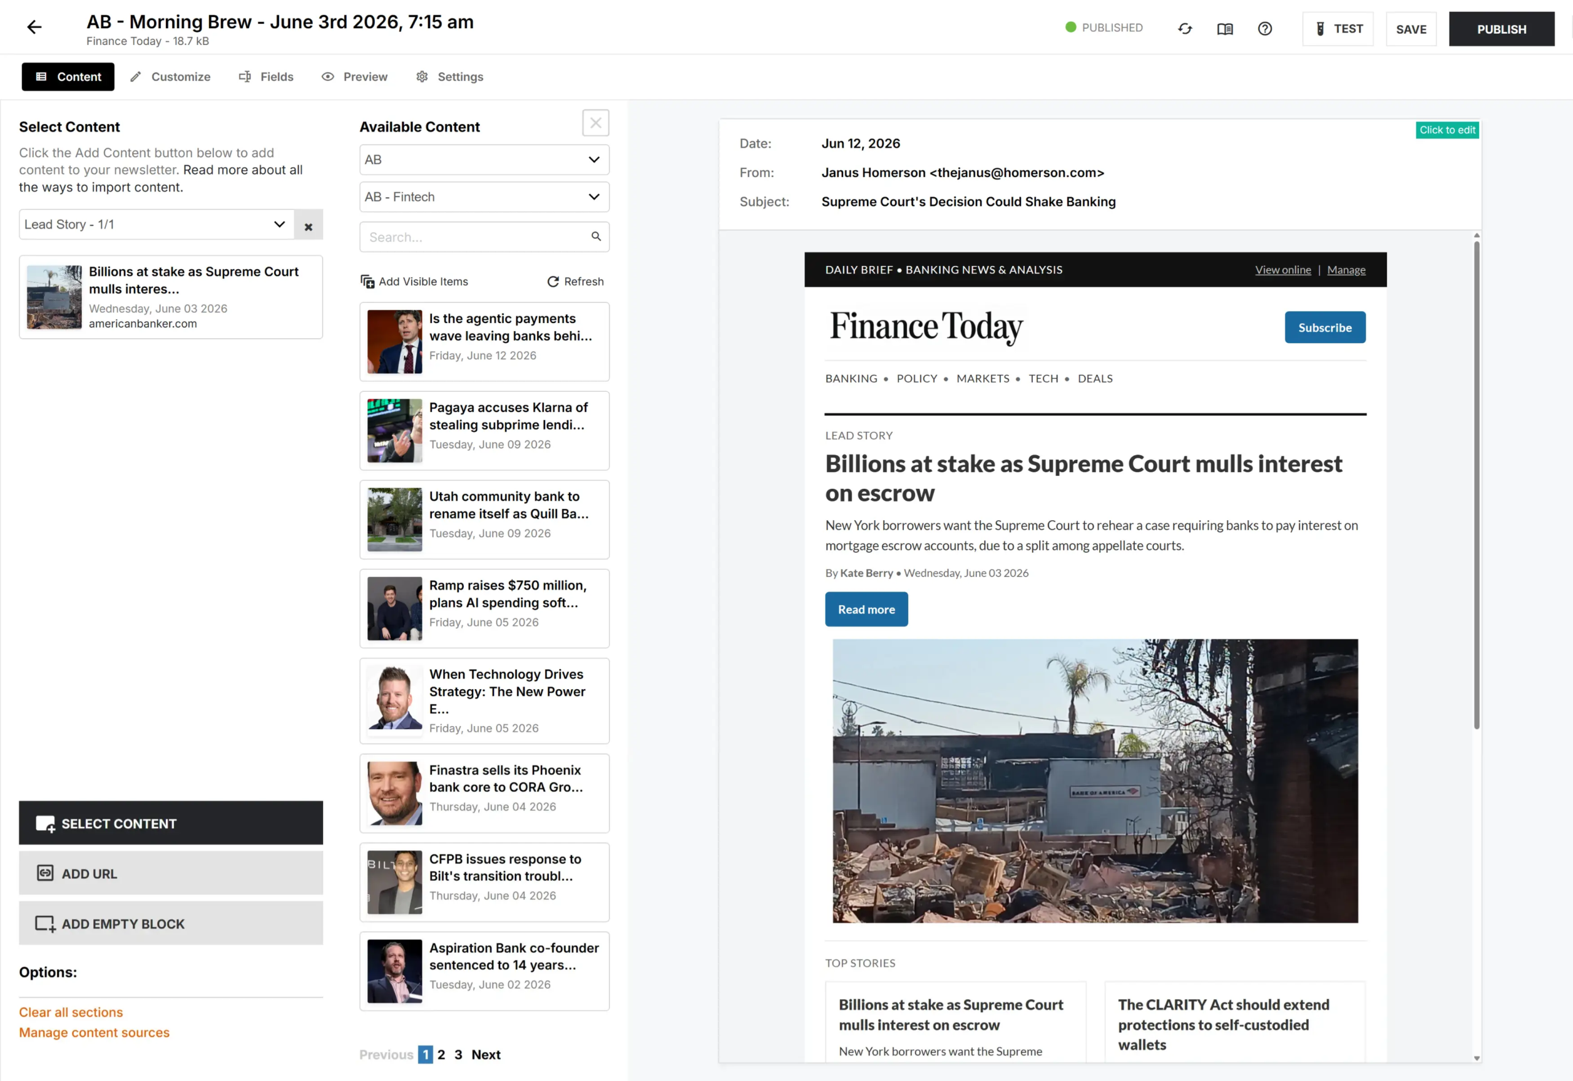Click the Subscribe button in preview
1573x1081 pixels.
pos(1325,328)
